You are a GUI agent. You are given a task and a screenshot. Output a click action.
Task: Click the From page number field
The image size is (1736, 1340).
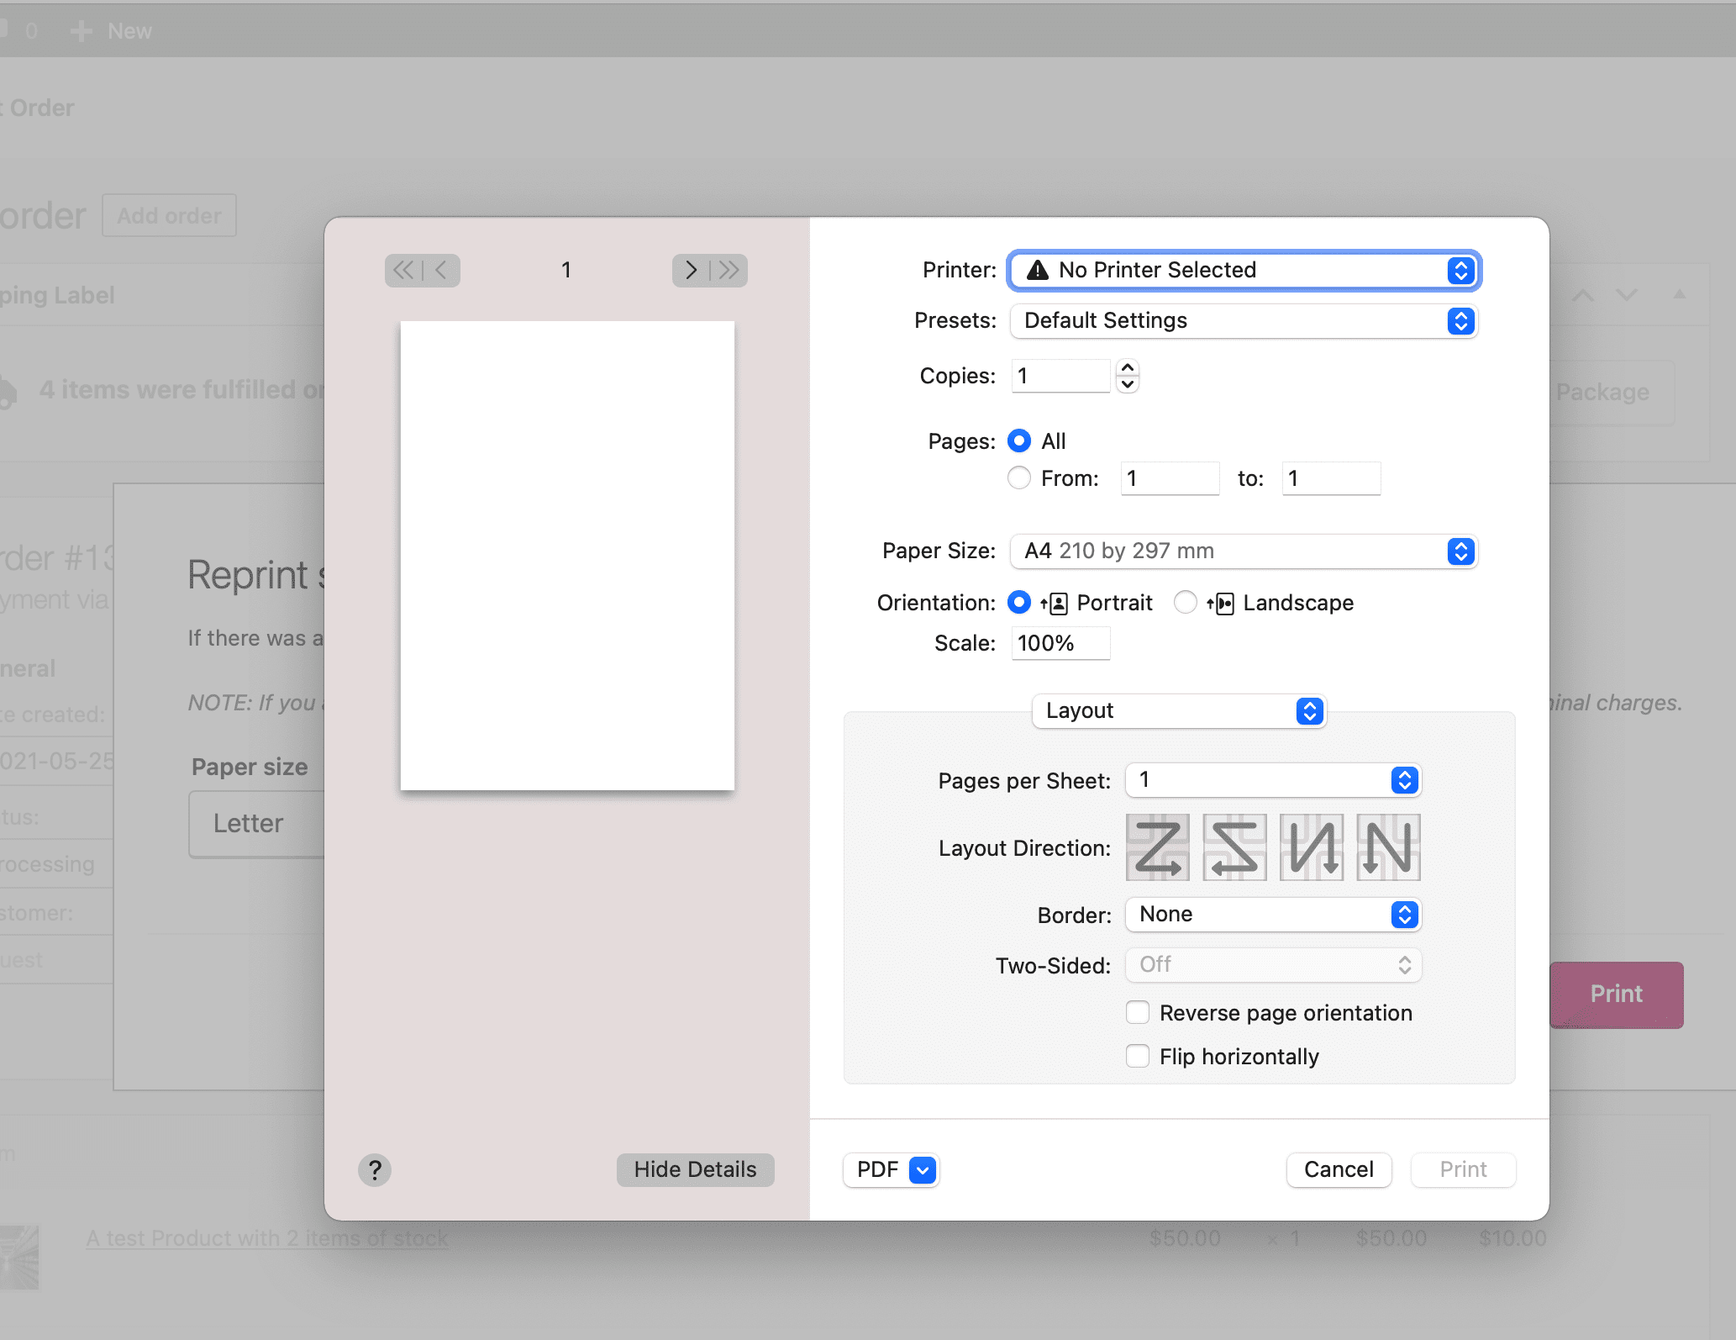pos(1170,478)
